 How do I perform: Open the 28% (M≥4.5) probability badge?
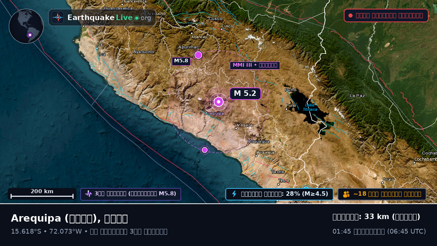click(279, 194)
